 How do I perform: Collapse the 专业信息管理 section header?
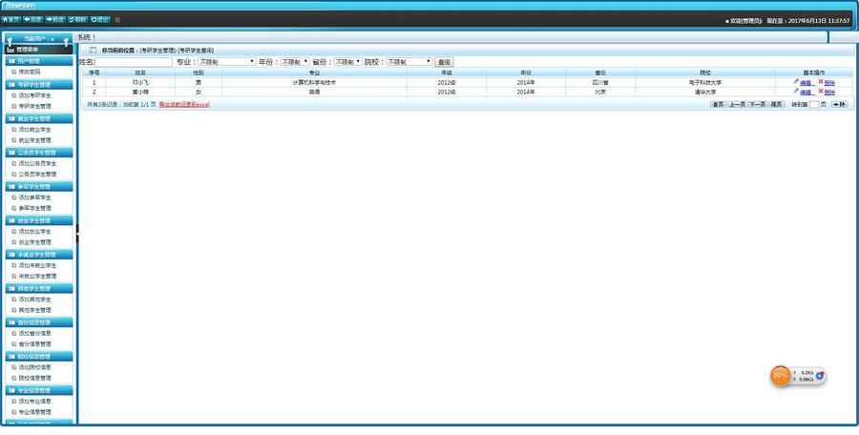click(x=39, y=390)
